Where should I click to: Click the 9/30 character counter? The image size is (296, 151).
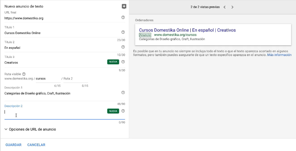point(122,70)
